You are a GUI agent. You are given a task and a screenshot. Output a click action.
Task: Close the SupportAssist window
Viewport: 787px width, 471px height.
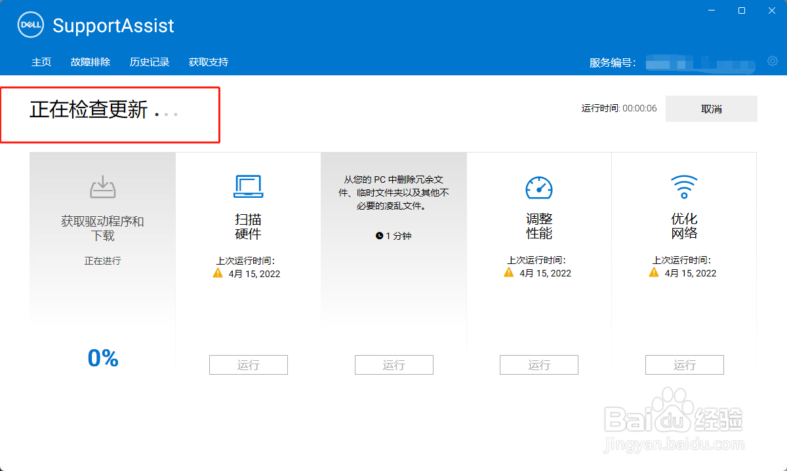pos(771,10)
